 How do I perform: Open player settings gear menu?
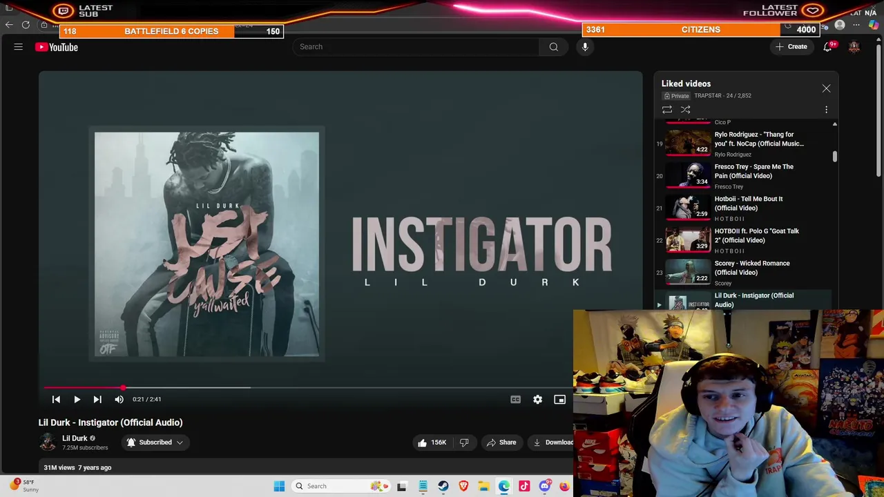pos(537,400)
